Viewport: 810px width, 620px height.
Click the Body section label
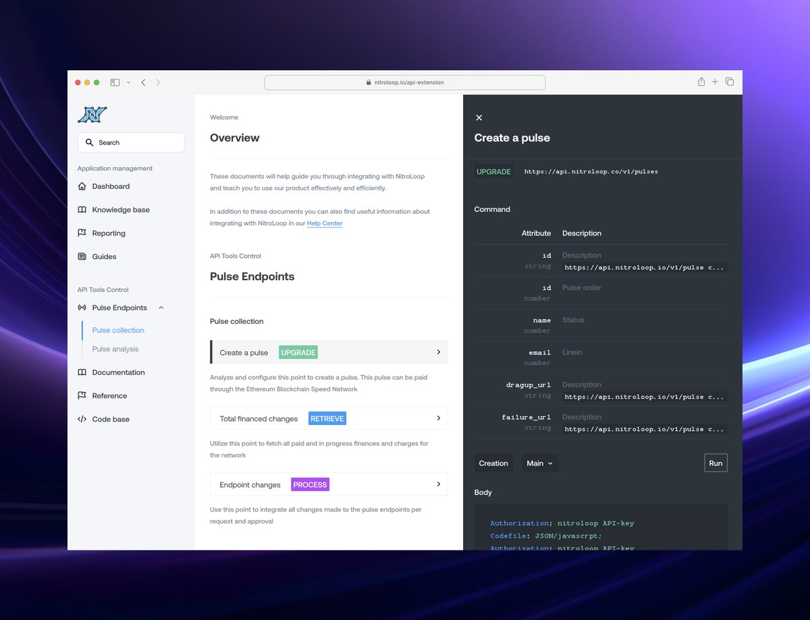[483, 492]
